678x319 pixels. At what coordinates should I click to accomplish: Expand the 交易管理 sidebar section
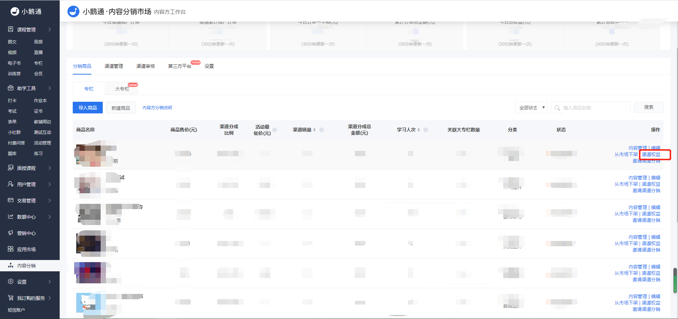pyautogui.click(x=49, y=200)
